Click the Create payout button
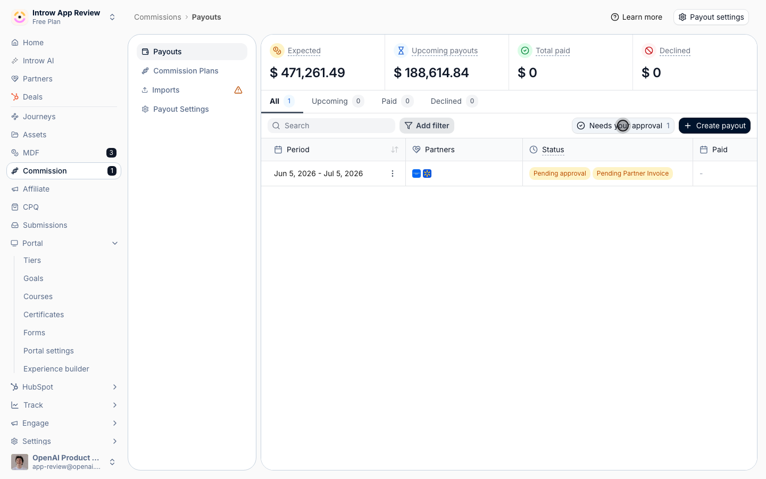The height and width of the screenshot is (479, 766). 714,126
